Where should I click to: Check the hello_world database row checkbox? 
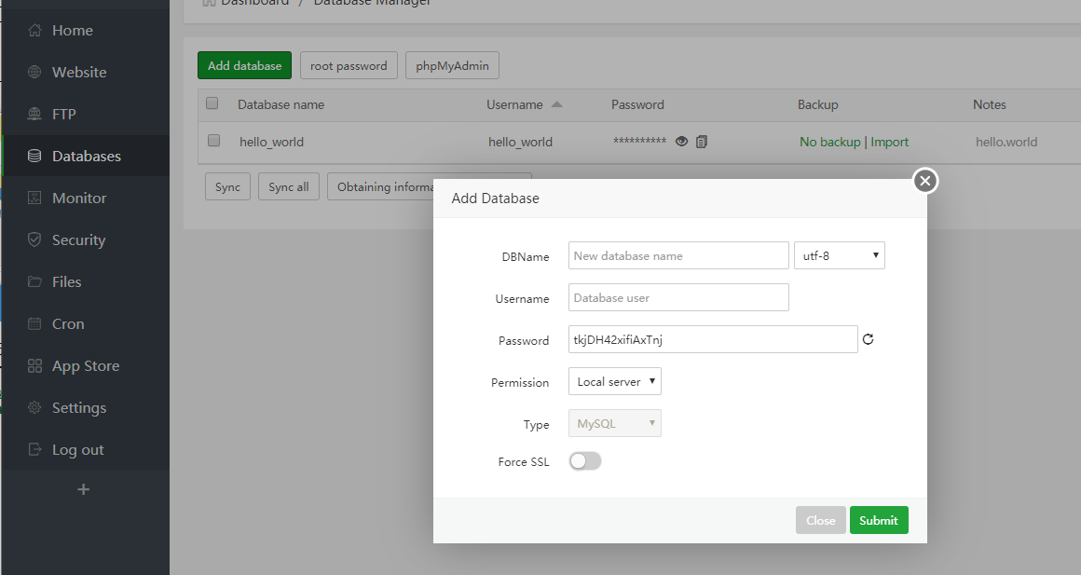click(x=213, y=141)
